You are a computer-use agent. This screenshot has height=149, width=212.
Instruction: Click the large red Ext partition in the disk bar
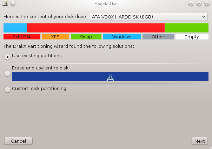point(96,28)
